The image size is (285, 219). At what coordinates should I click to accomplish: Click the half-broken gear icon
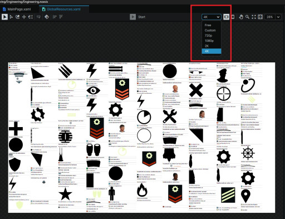tap(38, 114)
